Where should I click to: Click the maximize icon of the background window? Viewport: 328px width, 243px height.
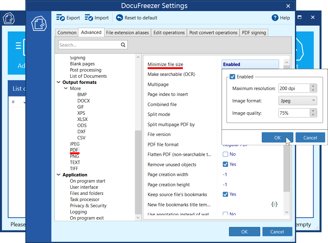point(300,17)
